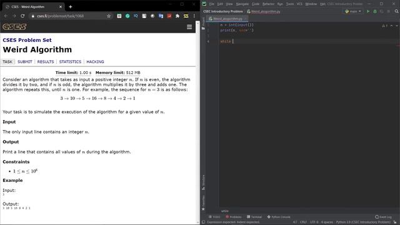Open the Code menu in PyCharm
The height and width of the screenshot is (225, 400).
point(256,4)
